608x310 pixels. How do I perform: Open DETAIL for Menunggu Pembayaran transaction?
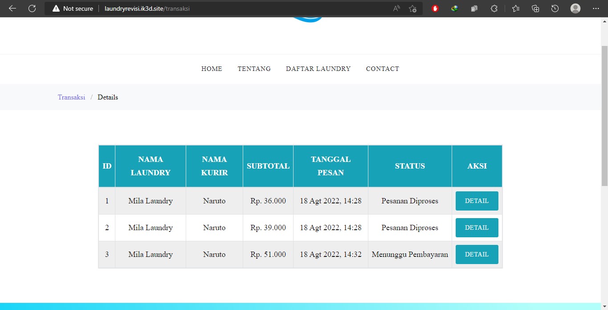477,254
